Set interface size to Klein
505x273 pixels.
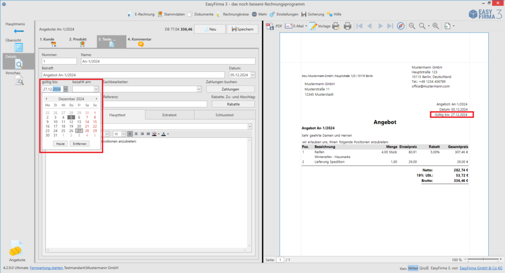click(x=403, y=269)
